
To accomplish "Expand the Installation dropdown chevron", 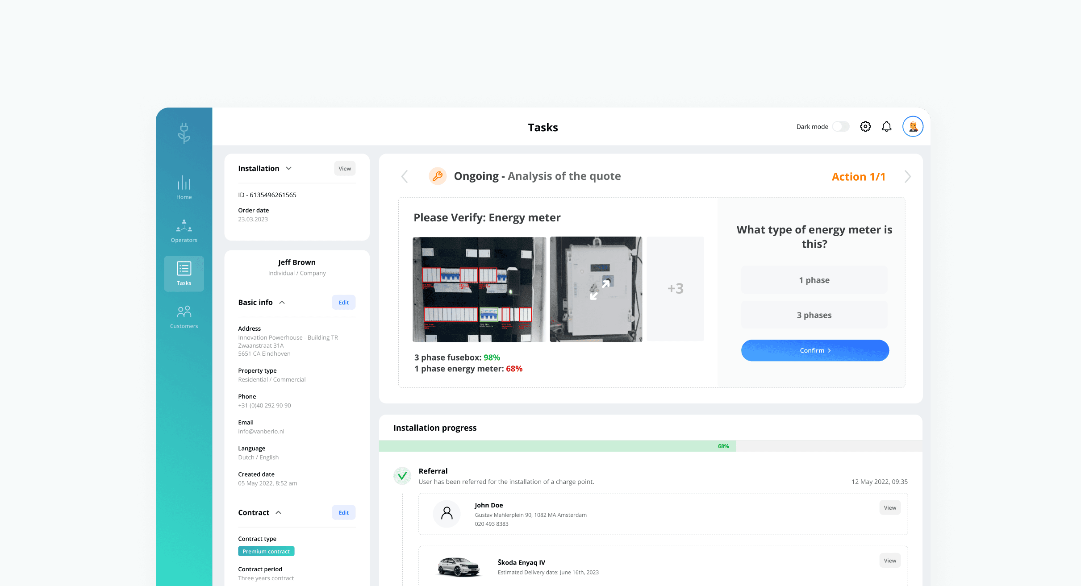I will [x=289, y=169].
